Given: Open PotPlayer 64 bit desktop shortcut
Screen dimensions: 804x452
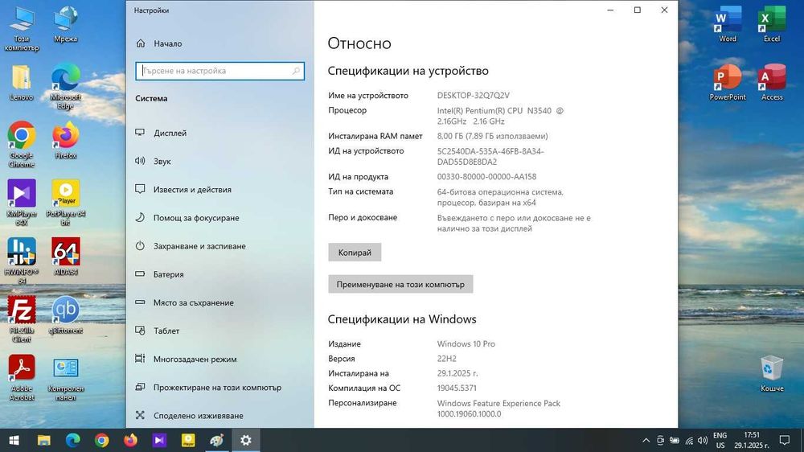Looking at the screenshot, I should 66,203.
